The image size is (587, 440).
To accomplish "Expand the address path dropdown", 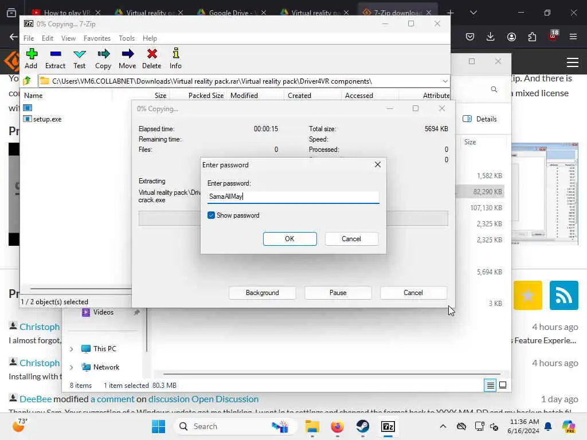I will click(445, 81).
